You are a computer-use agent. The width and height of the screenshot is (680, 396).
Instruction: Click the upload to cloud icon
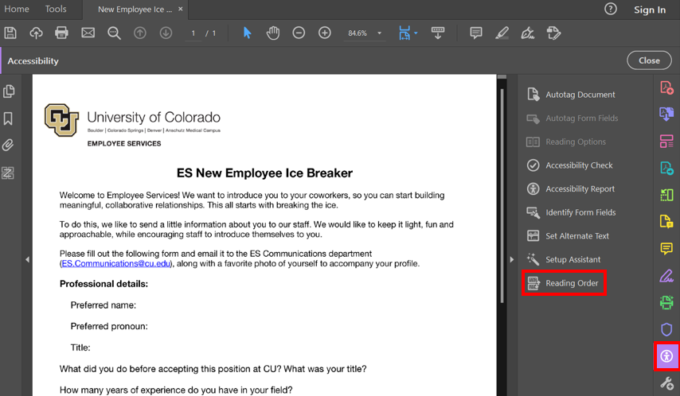(x=36, y=33)
